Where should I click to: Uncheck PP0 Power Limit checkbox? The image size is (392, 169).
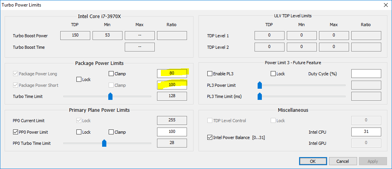click(15, 132)
